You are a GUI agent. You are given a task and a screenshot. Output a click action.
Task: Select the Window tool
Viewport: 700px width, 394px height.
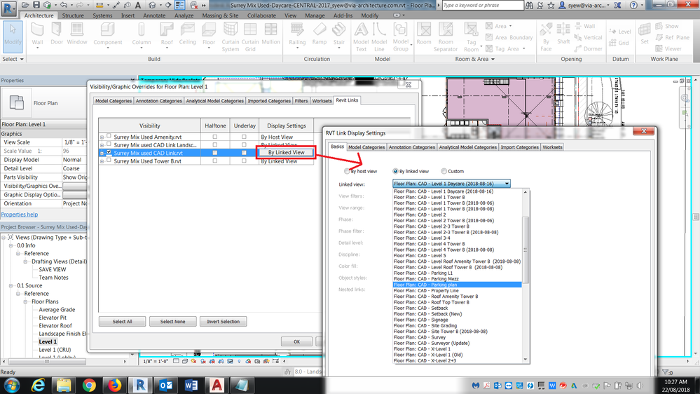pyautogui.click(x=77, y=35)
